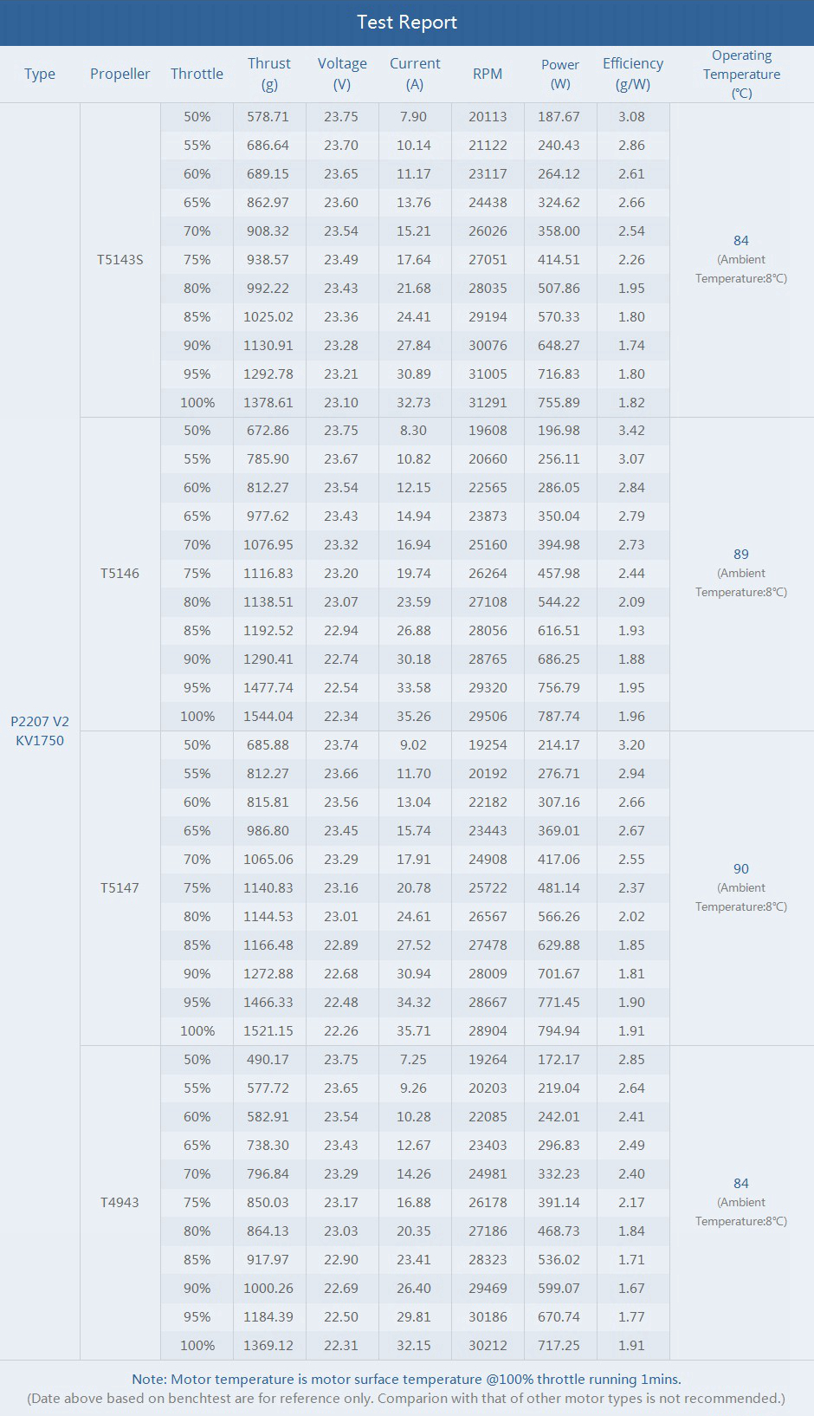Click the Operating Temperature column header
This screenshot has height=1416, width=814.
click(x=741, y=74)
